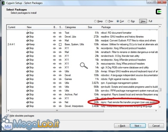Click the cycle icon for rpm-build package
Viewport: 168px width, 132px height.
27,87
